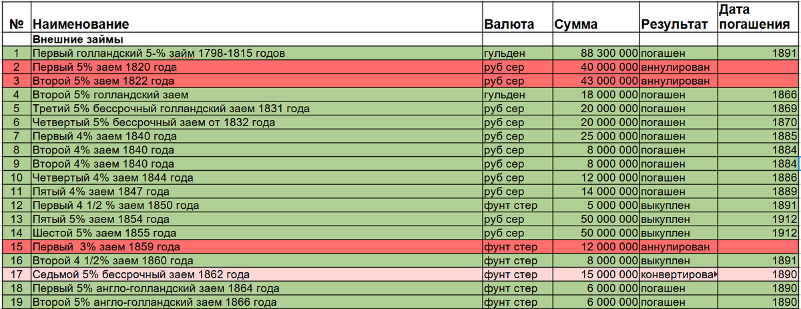Click the № column header cell
The height and width of the screenshot is (309, 801).
17,17
